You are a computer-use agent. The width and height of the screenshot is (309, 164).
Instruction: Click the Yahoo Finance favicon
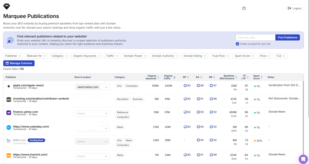click(9, 113)
